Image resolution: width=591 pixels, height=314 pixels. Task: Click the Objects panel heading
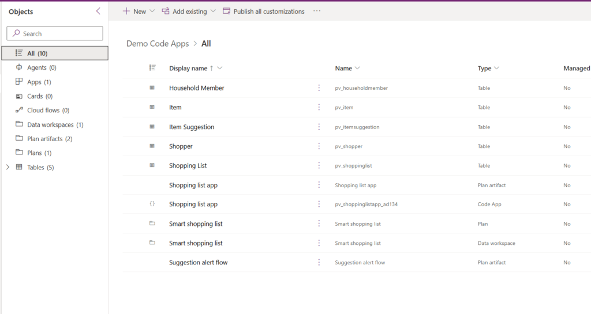click(x=21, y=12)
